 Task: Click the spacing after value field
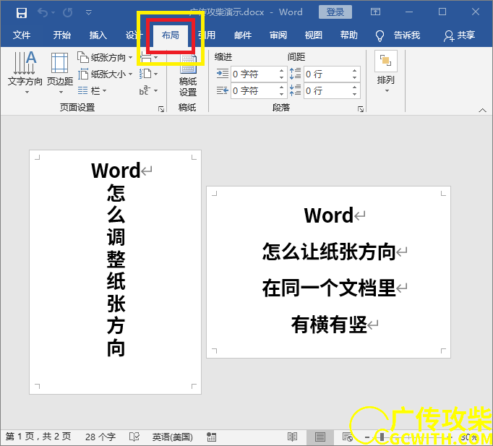click(327, 91)
